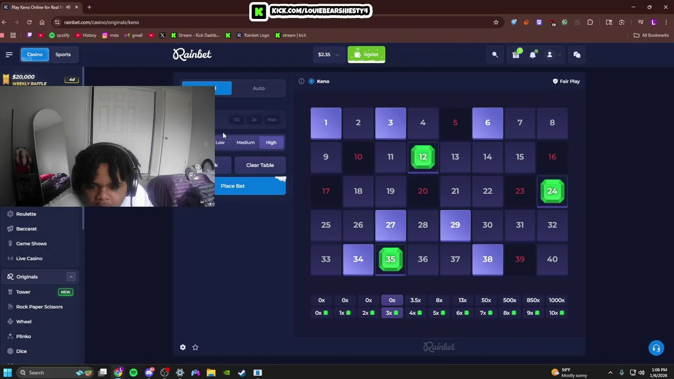This screenshot has height=379, width=674.
Task: Open the sidebar hamburger menu
Action: click(x=9, y=54)
